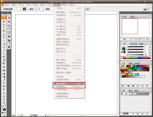Choose 顯示格點 (Show Grid) in View menu
Screen dimensions: 153x117
69,84
